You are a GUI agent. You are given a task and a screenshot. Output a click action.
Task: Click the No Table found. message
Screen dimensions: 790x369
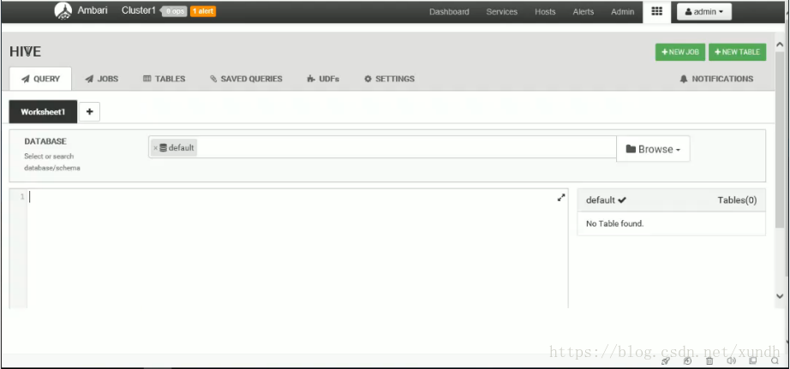pos(614,223)
